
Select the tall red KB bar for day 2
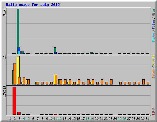14,101
